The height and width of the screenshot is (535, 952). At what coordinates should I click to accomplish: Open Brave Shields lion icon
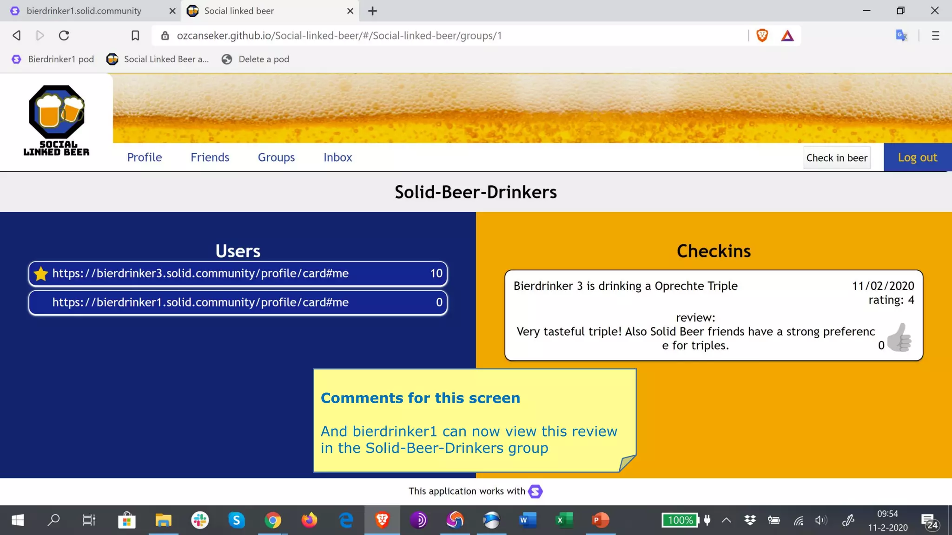762,35
